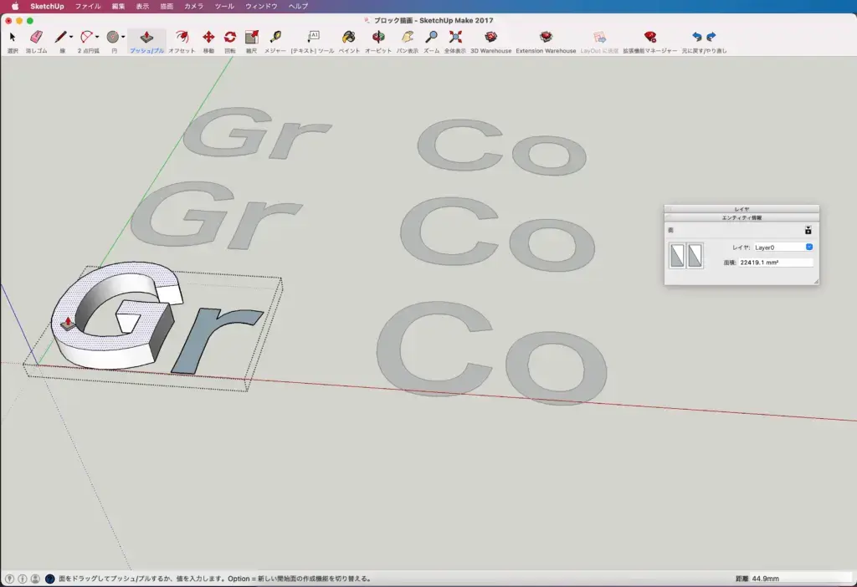Select the Rotate tool

(x=230, y=37)
